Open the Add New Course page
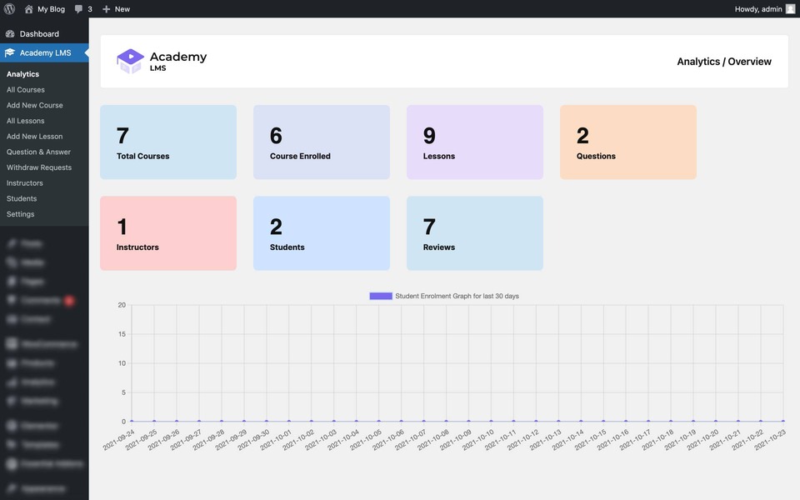Viewport: 800px width, 500px height. [36, 104]
